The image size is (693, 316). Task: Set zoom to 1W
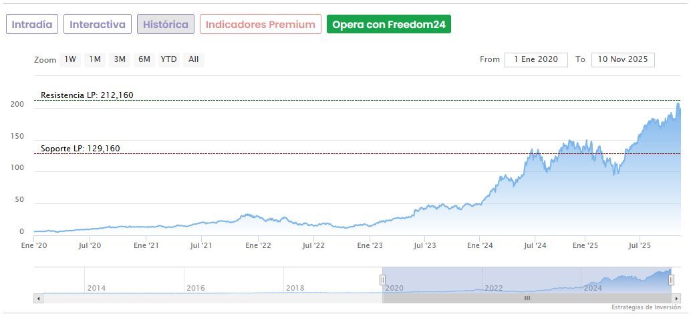click(x=70, y=59)
